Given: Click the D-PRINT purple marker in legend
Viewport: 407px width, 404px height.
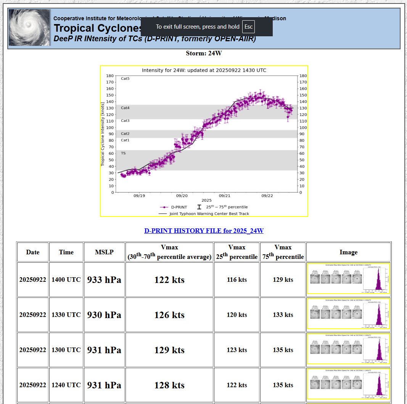Looking at the screenshot, I should pyautogui.click(x=164, y=207).
